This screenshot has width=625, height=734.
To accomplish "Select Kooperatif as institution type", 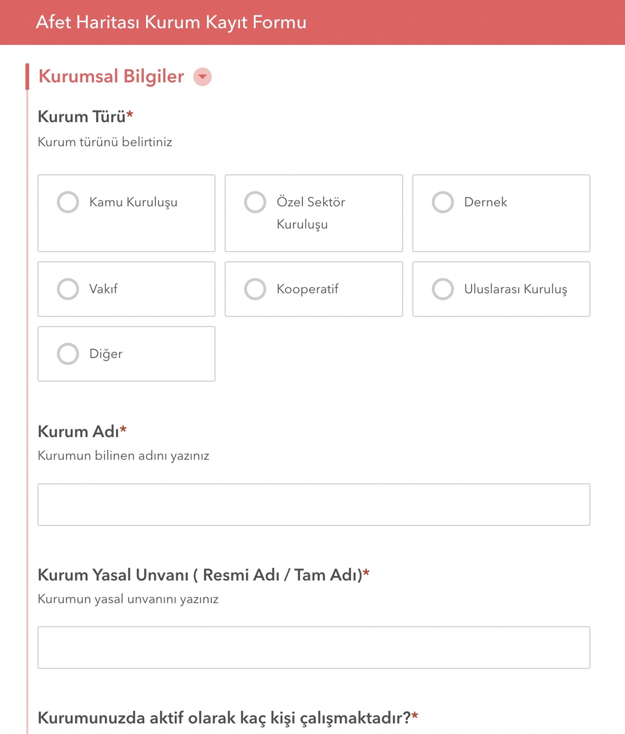I will (255, 289).
